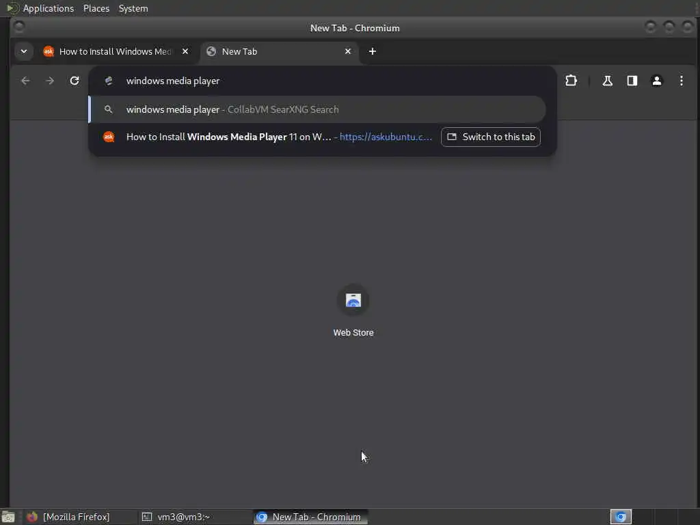
Task: Open the Places menu
Action: tap(96, 8)
